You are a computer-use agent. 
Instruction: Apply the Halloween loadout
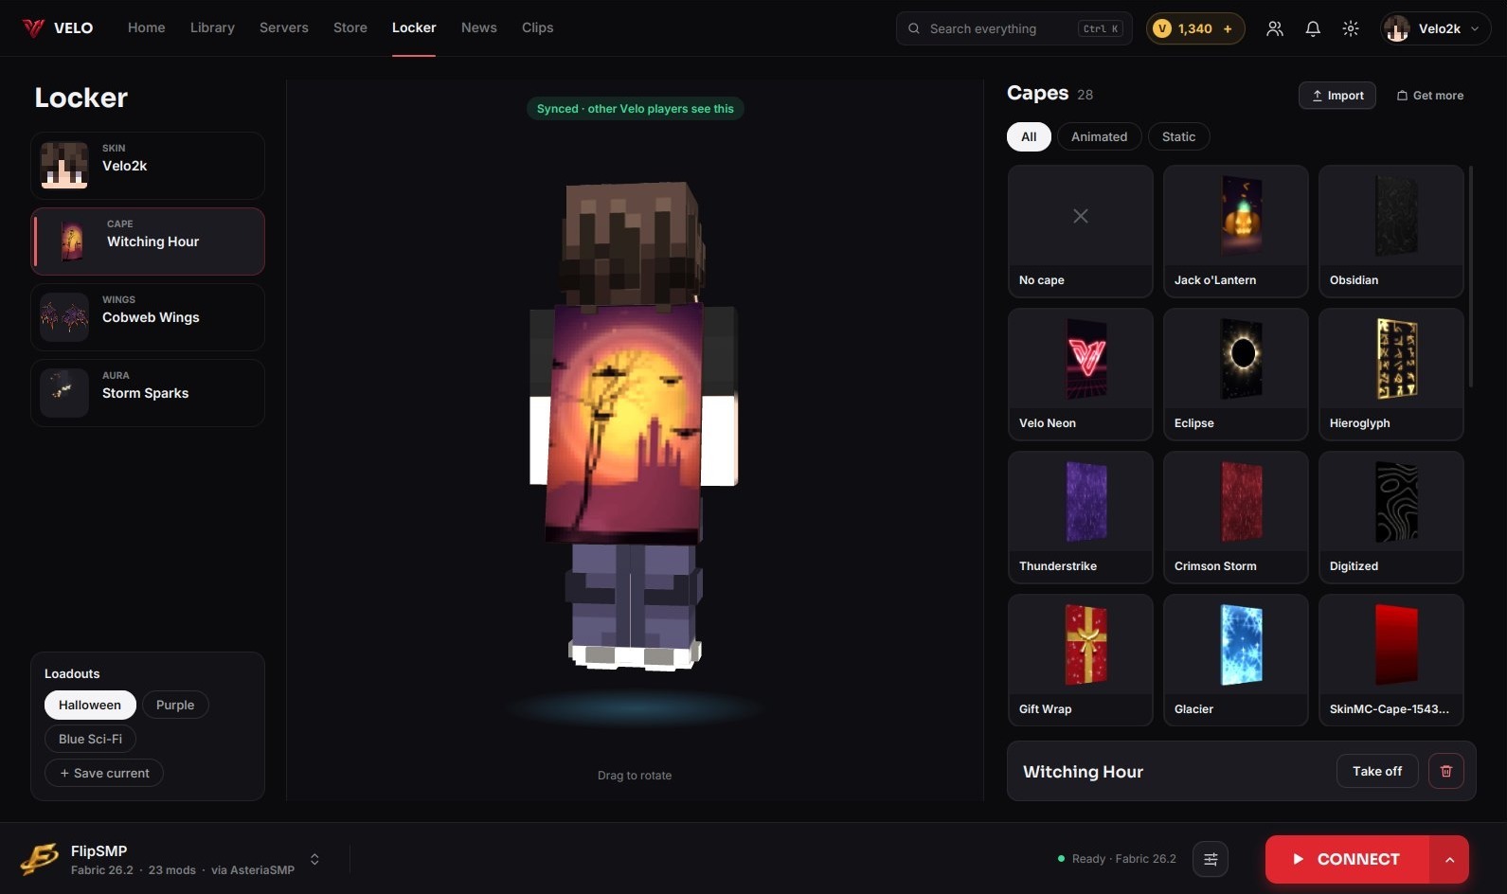(x=90, y=705)
